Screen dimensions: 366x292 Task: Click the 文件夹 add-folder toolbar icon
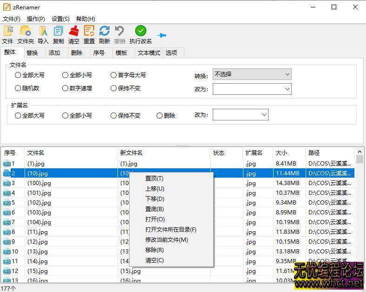coord(26,32)
